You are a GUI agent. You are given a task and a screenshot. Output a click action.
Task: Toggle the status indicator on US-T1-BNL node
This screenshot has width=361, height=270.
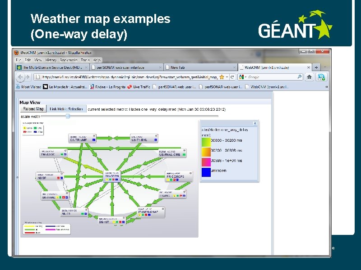pyautogui.click(x=155, y=139)
